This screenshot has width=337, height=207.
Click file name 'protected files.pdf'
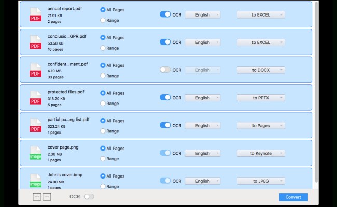point(66,92)
